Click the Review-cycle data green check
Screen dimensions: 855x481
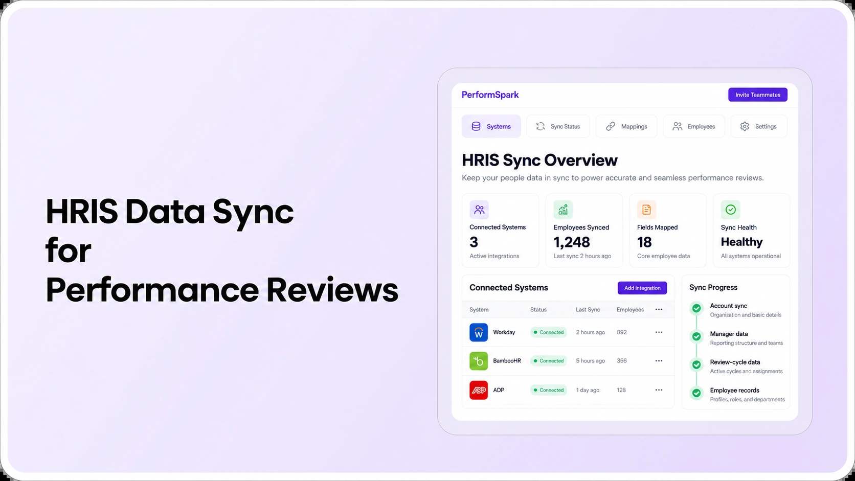point(696,364)
